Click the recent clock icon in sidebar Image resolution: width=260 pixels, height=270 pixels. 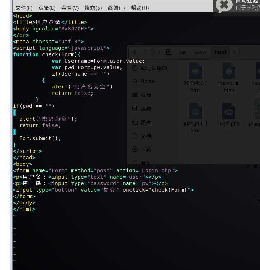tap(135, 68)
